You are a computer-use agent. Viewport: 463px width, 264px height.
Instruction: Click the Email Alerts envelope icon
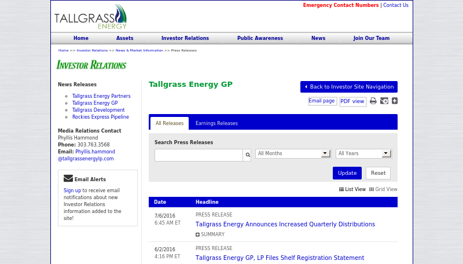coord(68,178)
